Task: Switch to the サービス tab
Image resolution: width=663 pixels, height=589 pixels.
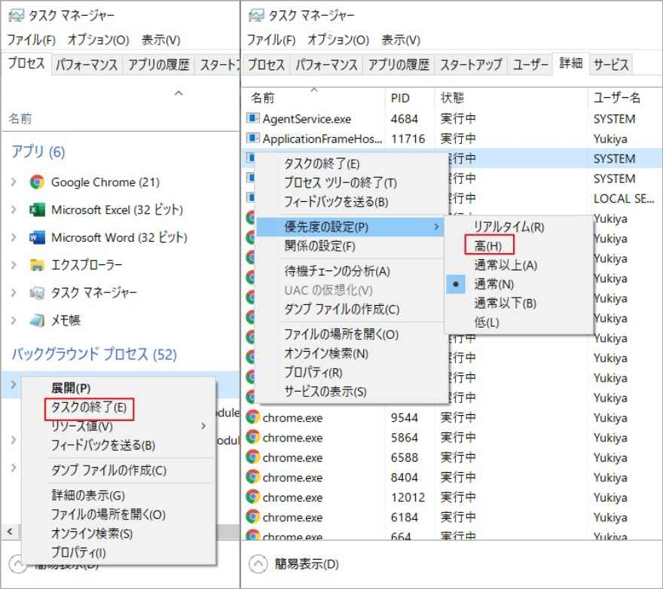Action: 611,65
